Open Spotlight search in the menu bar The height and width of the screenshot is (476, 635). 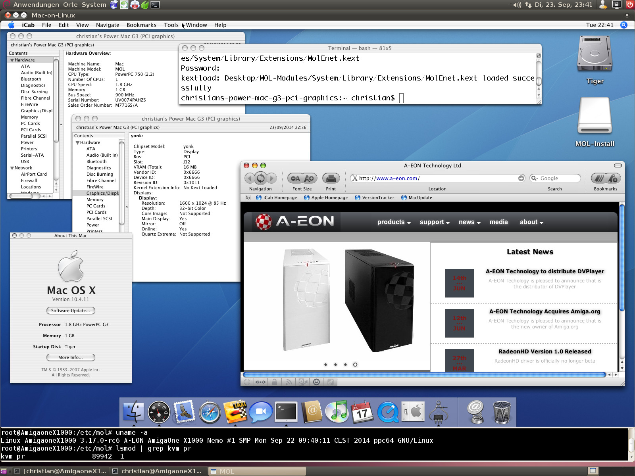[624, 25]
